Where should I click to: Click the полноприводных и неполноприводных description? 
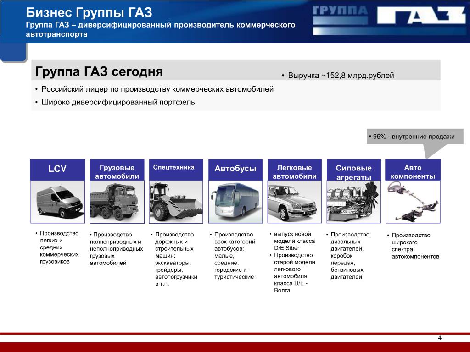[116, 249]
